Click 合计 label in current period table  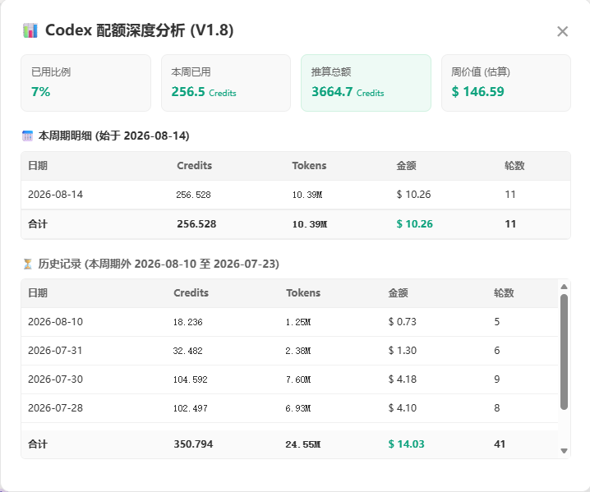[38, 224]
